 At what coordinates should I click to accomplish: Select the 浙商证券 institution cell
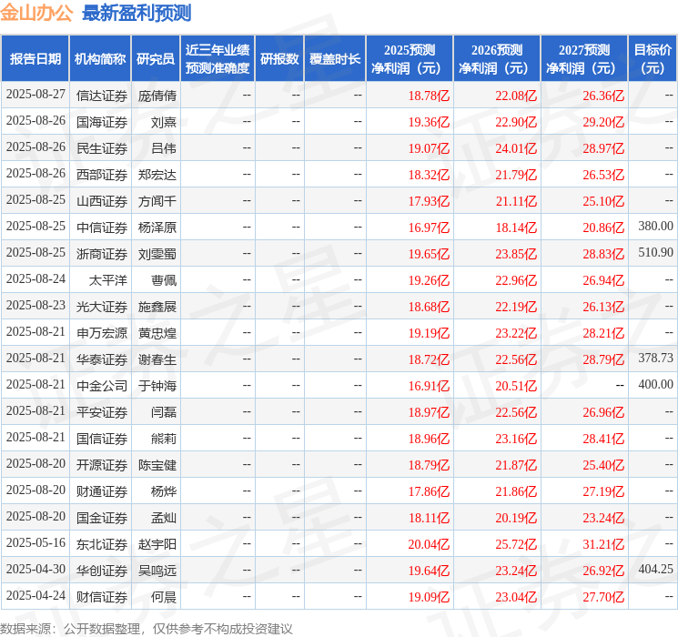pos(102,254)
